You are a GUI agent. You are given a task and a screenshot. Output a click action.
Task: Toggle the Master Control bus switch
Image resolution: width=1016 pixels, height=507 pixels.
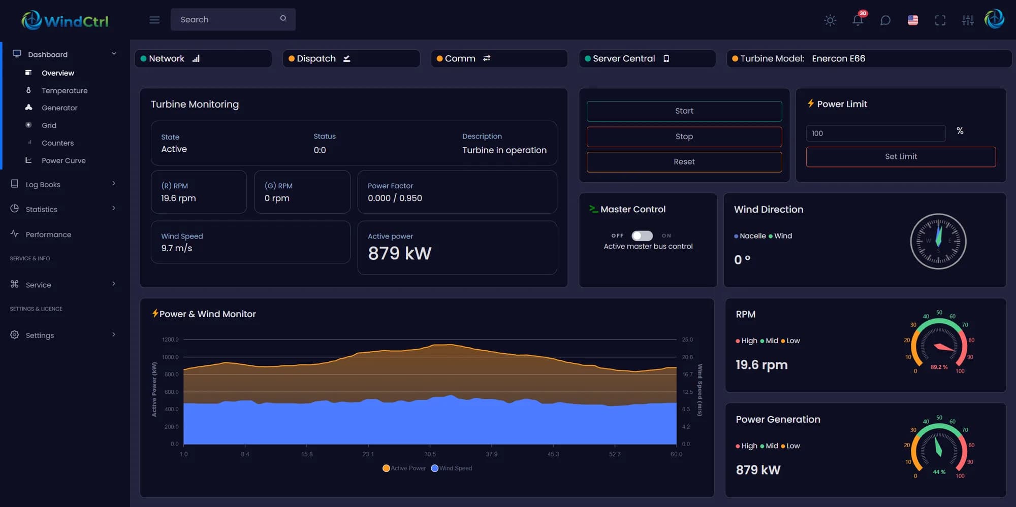tap(642, 235)
